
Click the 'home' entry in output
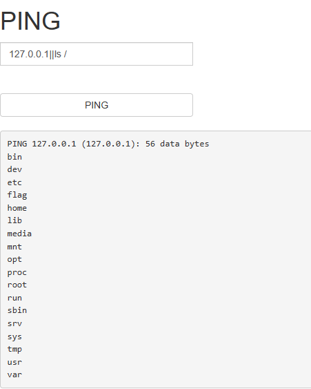[x=17, y=208]
